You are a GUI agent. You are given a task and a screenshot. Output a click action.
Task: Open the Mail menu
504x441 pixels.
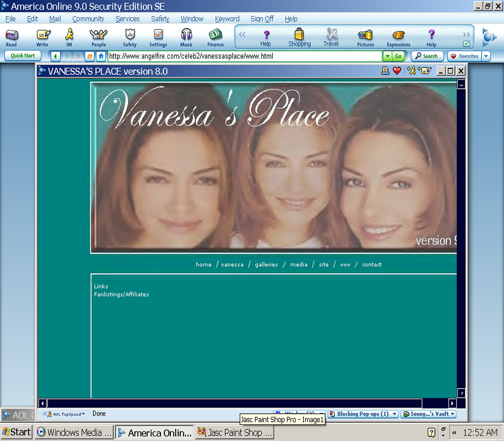tap(55, 19)
